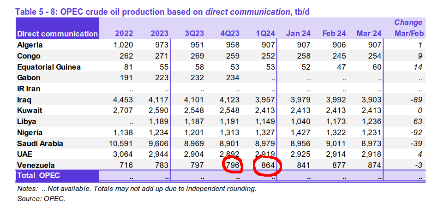Click Libya's Mar 24 value 1,236
This screenshot has height=214, width=444.
coord(371,122)
